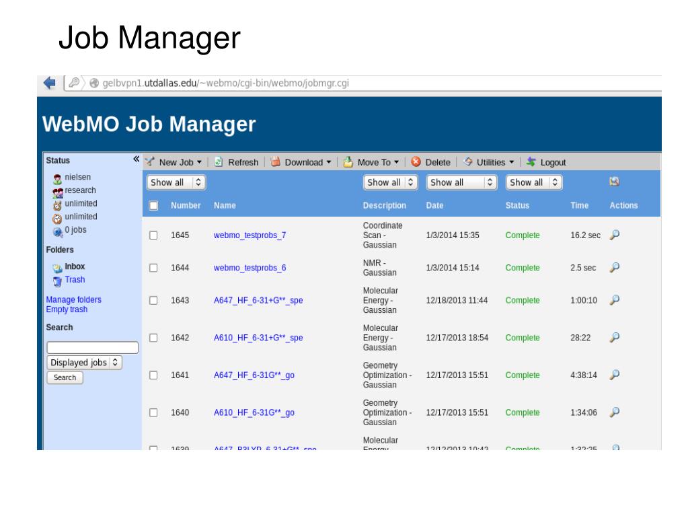Click the Empty trash link

tap(67, 309)
